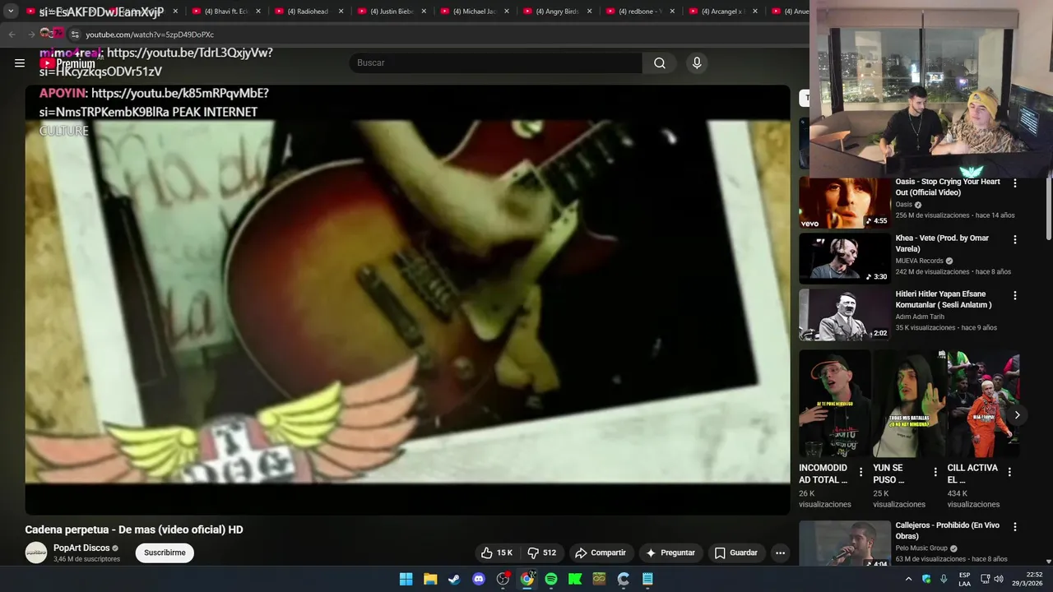Save video with Guardar button

click(x=736, y=553)
